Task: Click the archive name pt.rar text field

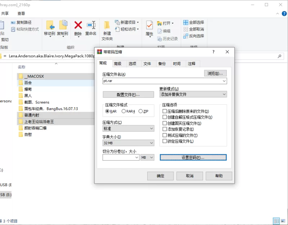Action: tap(162, 81)
